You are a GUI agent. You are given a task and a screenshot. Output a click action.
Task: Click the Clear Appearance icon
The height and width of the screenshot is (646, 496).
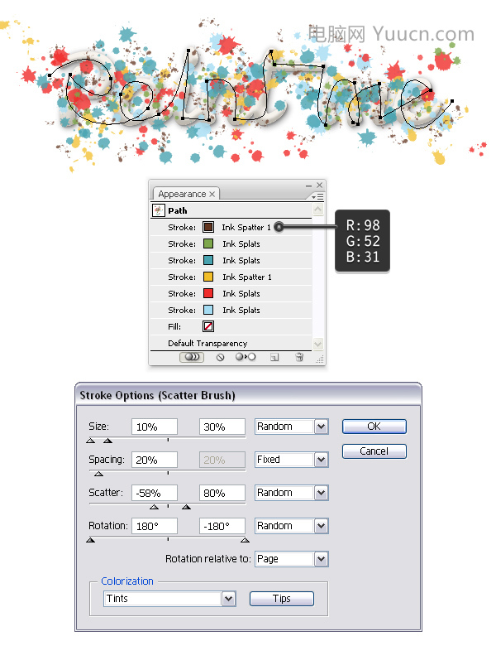[221, 357]
